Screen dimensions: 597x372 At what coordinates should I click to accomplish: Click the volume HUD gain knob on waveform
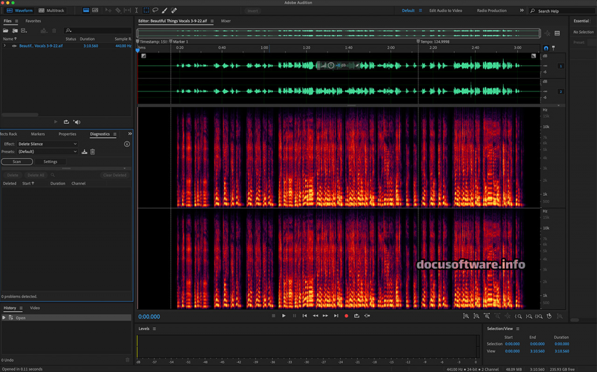(x=331, y=66)
